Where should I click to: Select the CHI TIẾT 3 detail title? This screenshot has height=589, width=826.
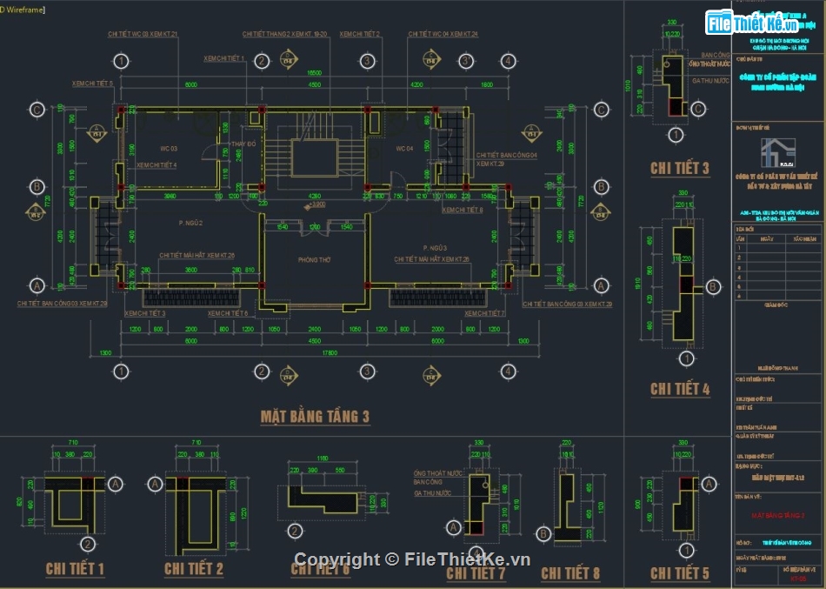[680, 168]
